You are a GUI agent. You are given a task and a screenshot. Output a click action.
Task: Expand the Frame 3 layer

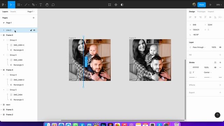1,110
